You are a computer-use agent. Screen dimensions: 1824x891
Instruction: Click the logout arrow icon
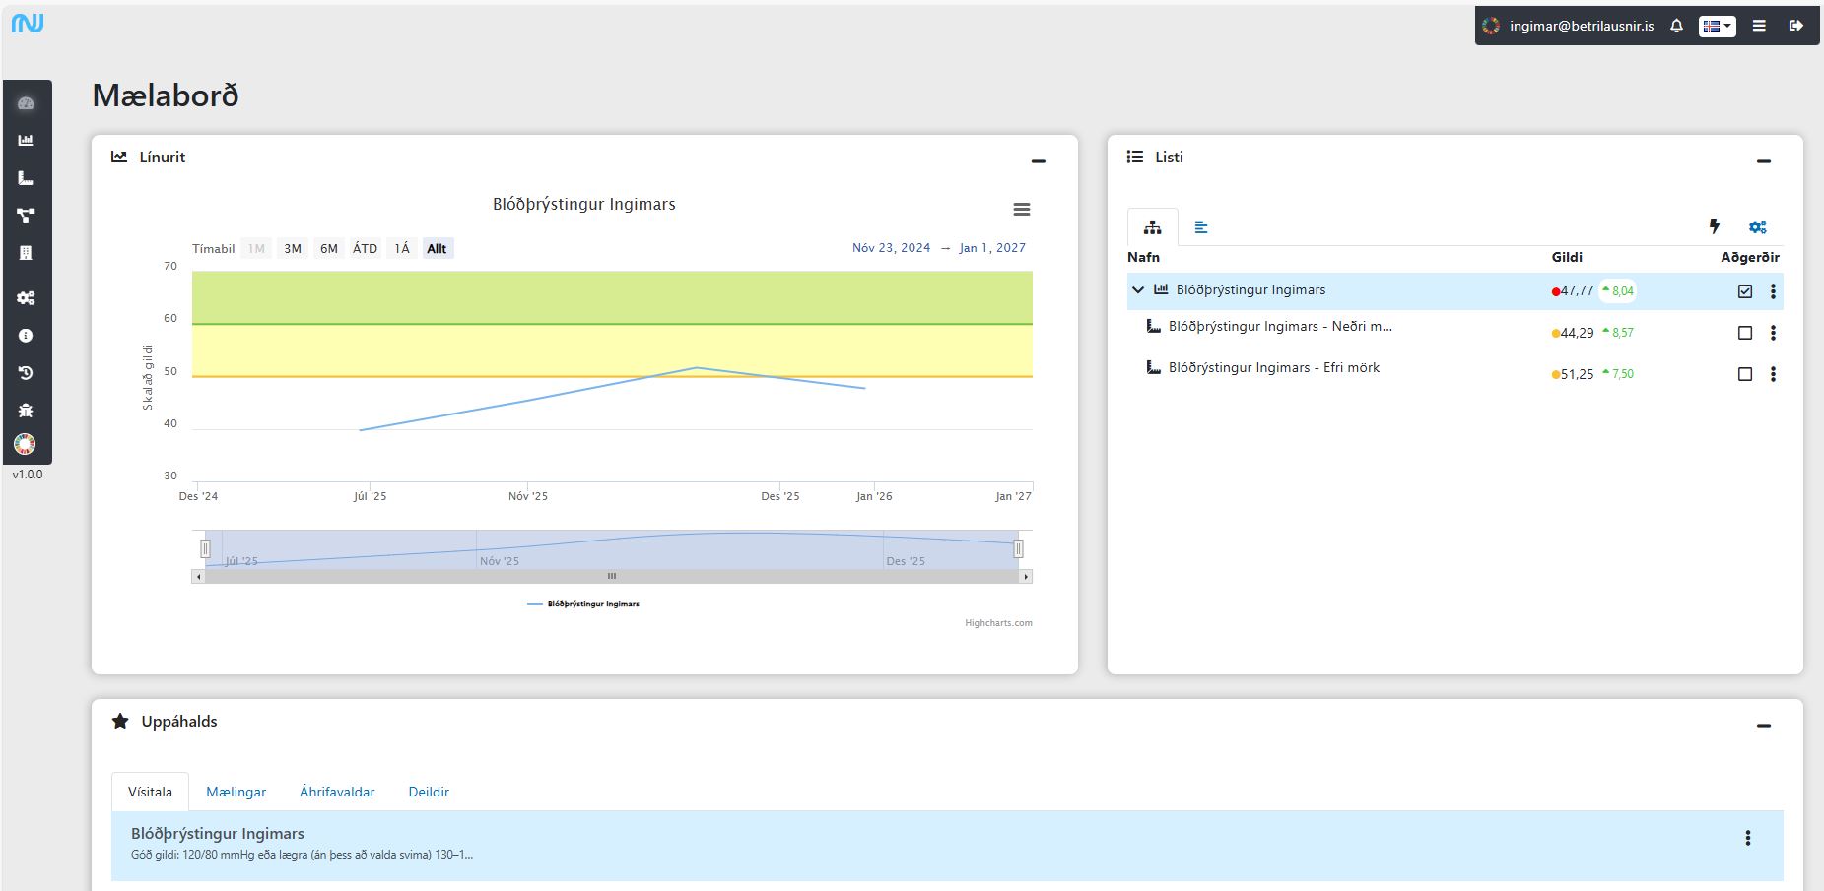tap(1795, 27)
